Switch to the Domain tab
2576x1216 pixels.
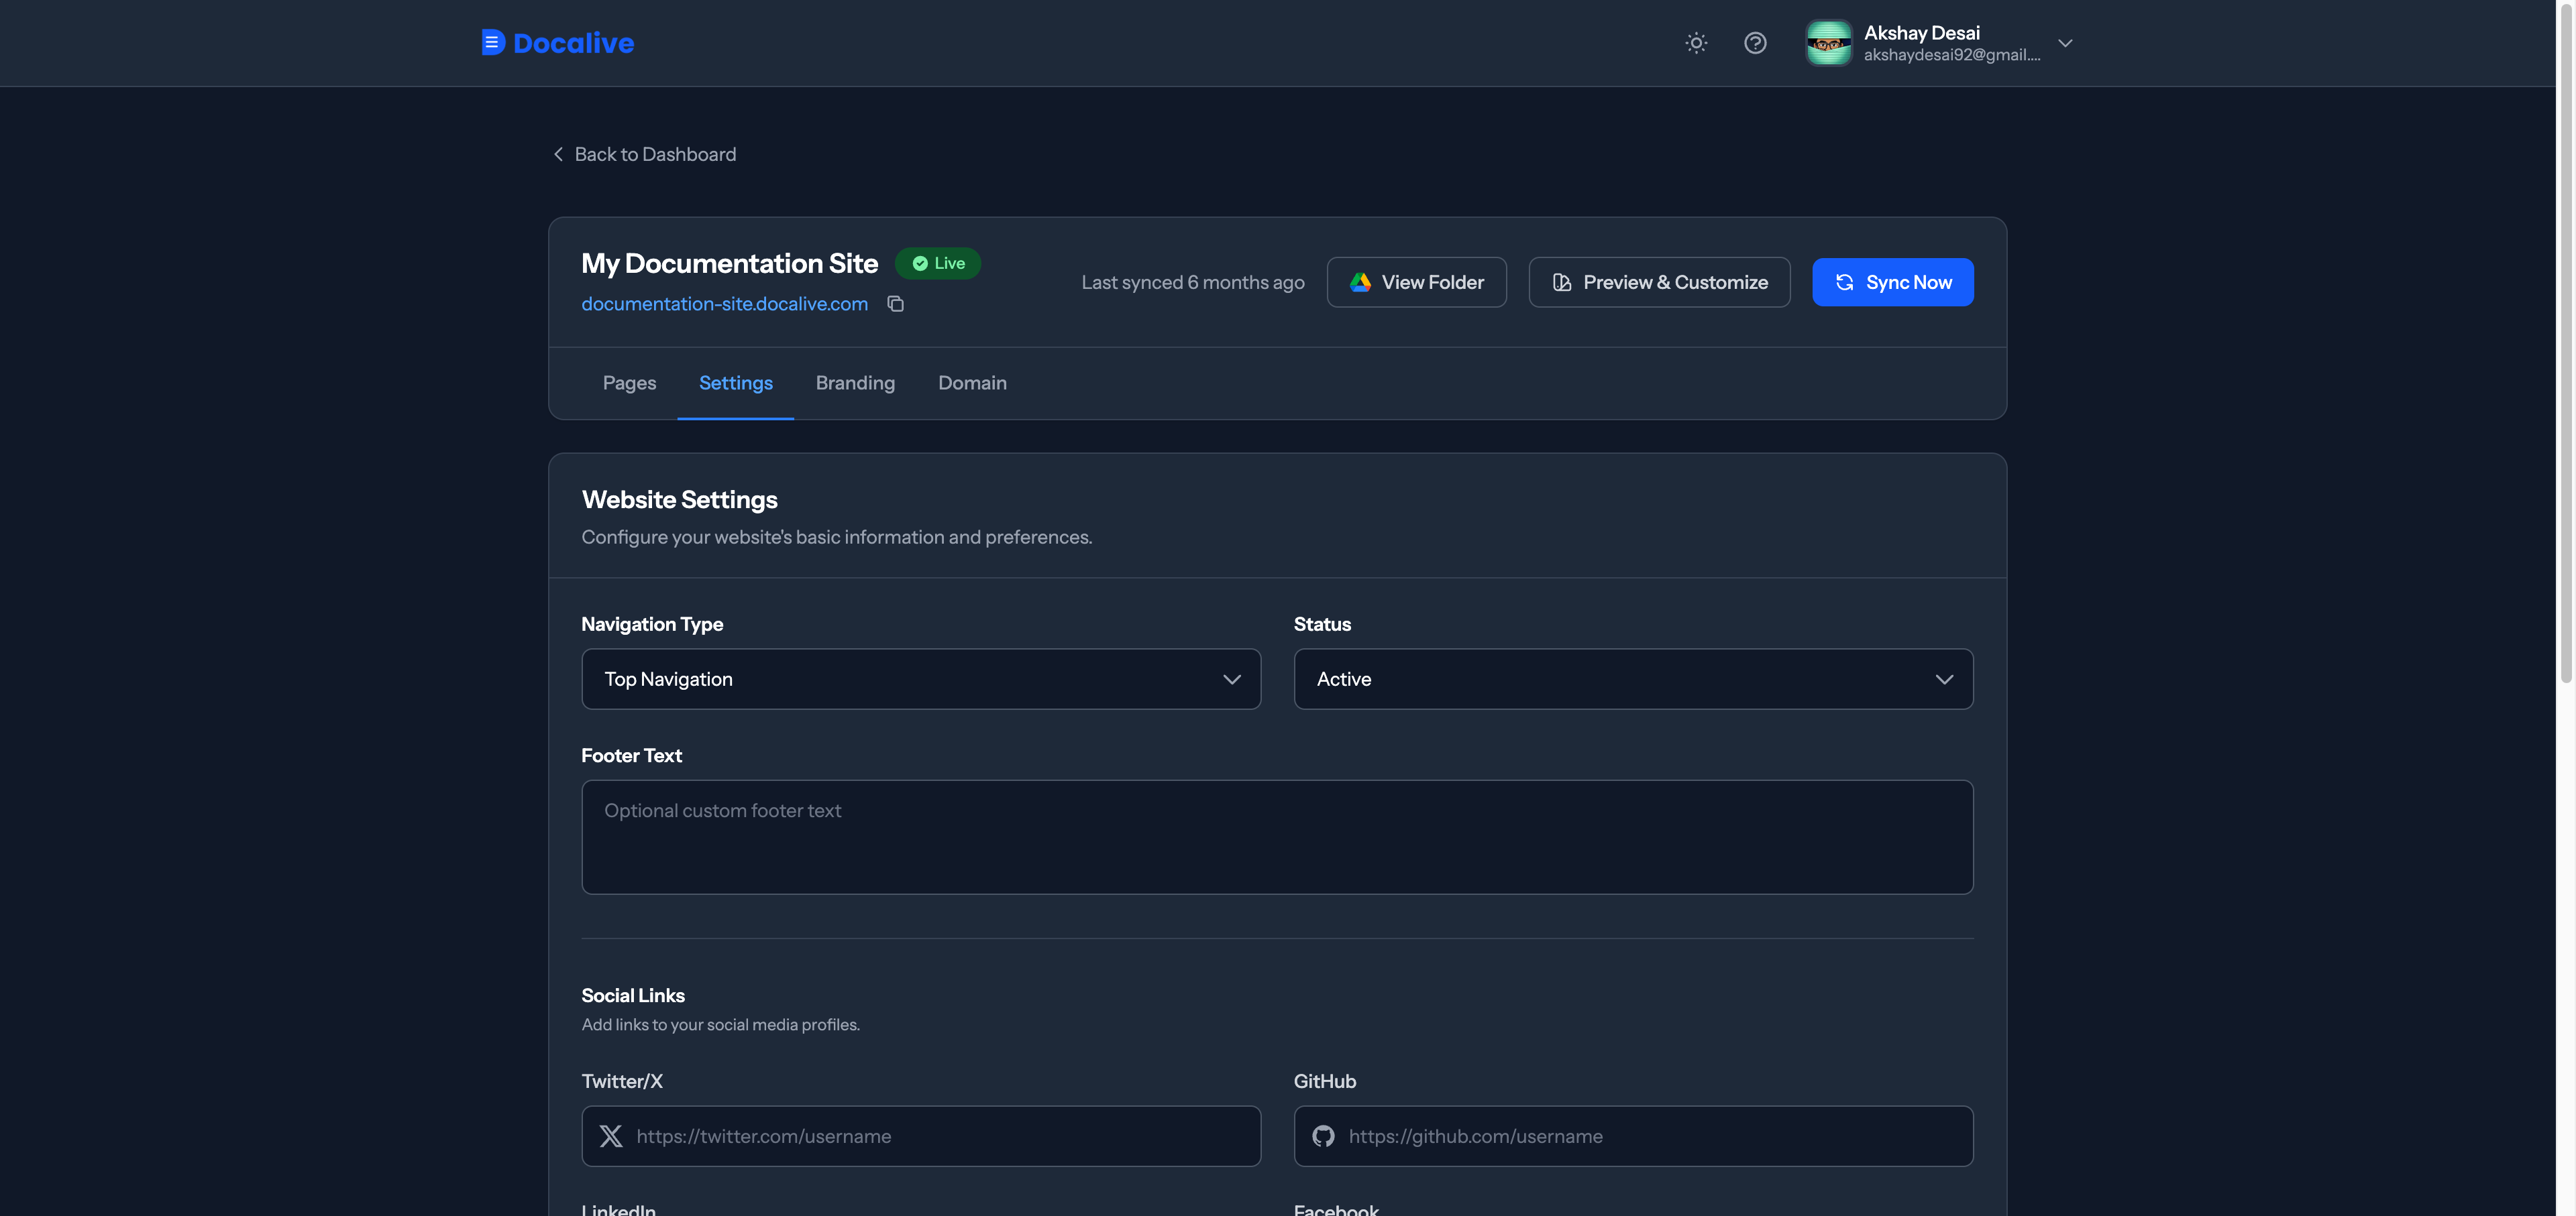point(972,383)
